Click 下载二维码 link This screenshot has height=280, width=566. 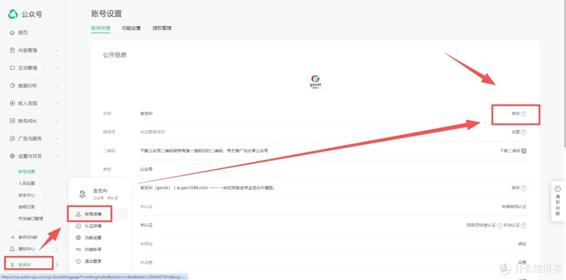510,151
